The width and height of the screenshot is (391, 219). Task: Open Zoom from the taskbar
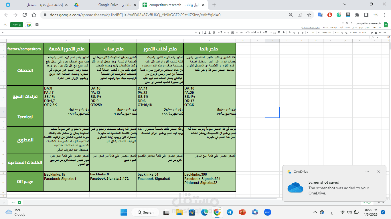[x=268, y=212]
